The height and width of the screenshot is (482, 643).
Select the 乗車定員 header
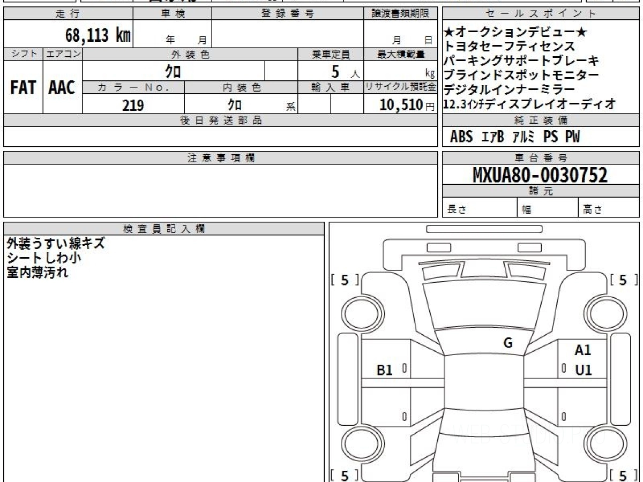pyautogui.click(x=331, y=54)
